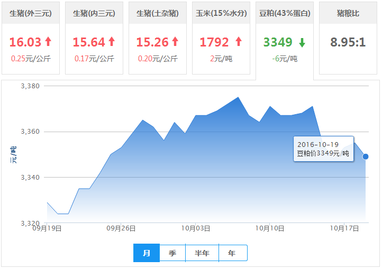This screenshot has height=269, width=382.
Task: Click the 2元/吨 change text
Action: point(221,59)
